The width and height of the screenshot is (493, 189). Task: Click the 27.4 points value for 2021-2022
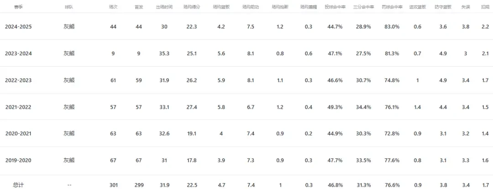tap(191, 107)
